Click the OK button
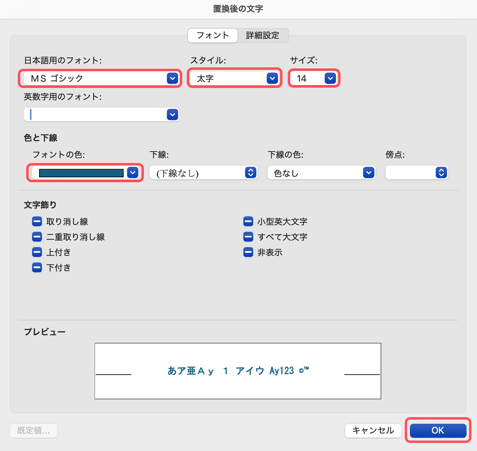Image resolution: width=477 pixels, height=451 pixels. pos(437,431)
